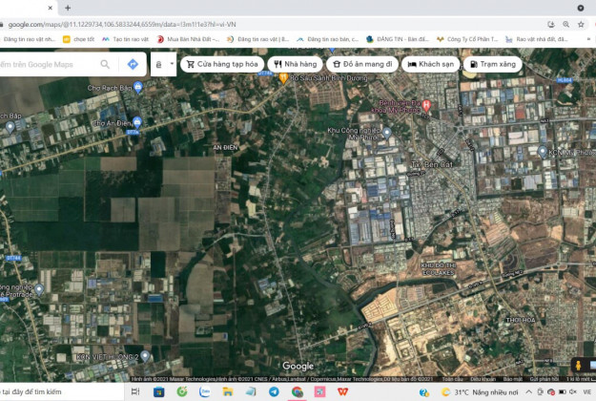Show Đồ ăn mang đi places

(x=360, y=64)
